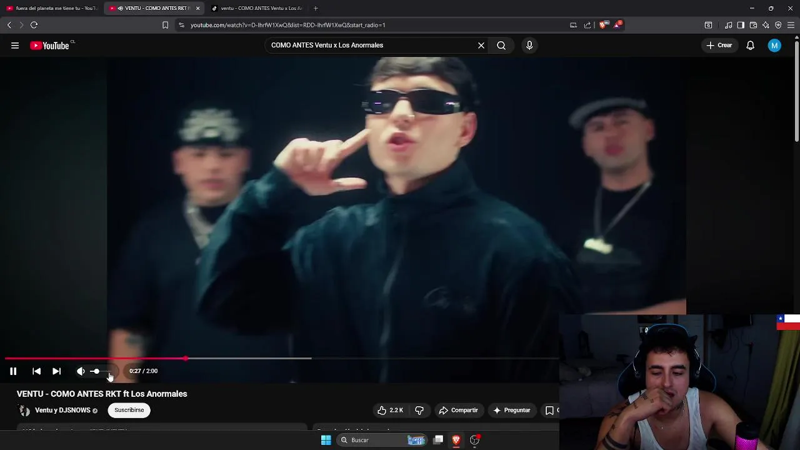Close the VENTU - COMO ANTES tab
Viewport: 800px width, 450px height.
point(197,8)
